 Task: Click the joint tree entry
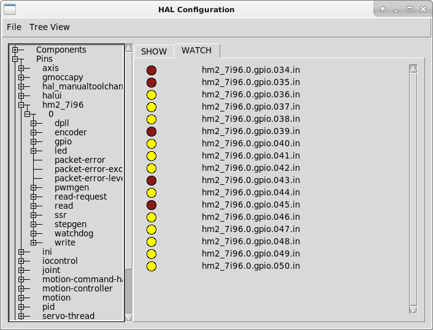(51, 270)
